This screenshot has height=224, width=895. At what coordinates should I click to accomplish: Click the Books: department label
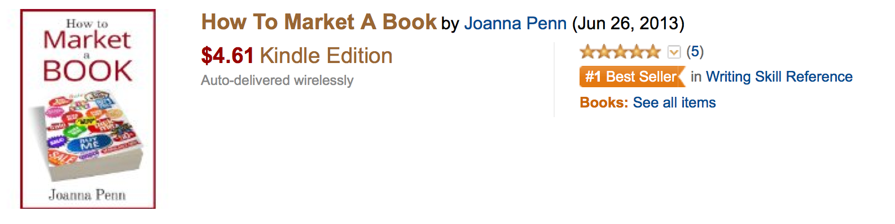(604, 102)
